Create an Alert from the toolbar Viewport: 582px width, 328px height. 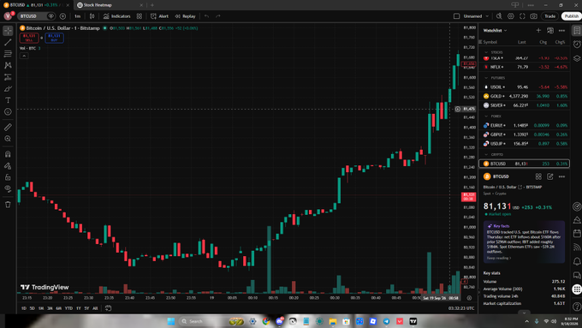[159, 16]
